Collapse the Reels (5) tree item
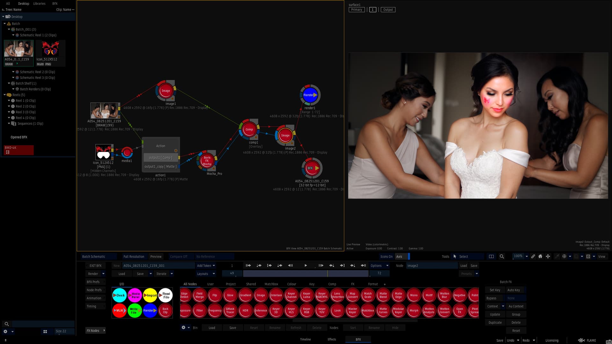The width and height of the screenshot is (612, 344). 5,95
